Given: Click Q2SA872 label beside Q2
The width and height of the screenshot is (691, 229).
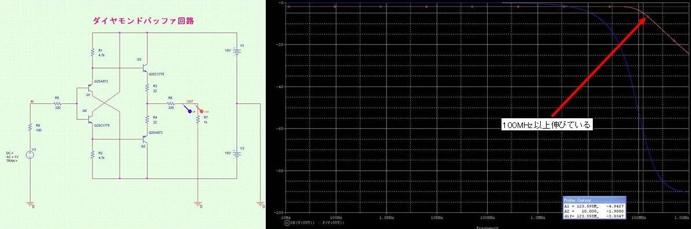Looking at the screenshot, I should tap(155, 132).
